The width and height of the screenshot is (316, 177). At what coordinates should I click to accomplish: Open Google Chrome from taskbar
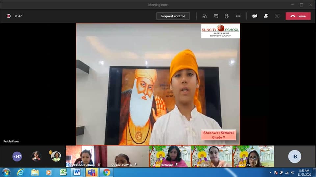[107, 172]
